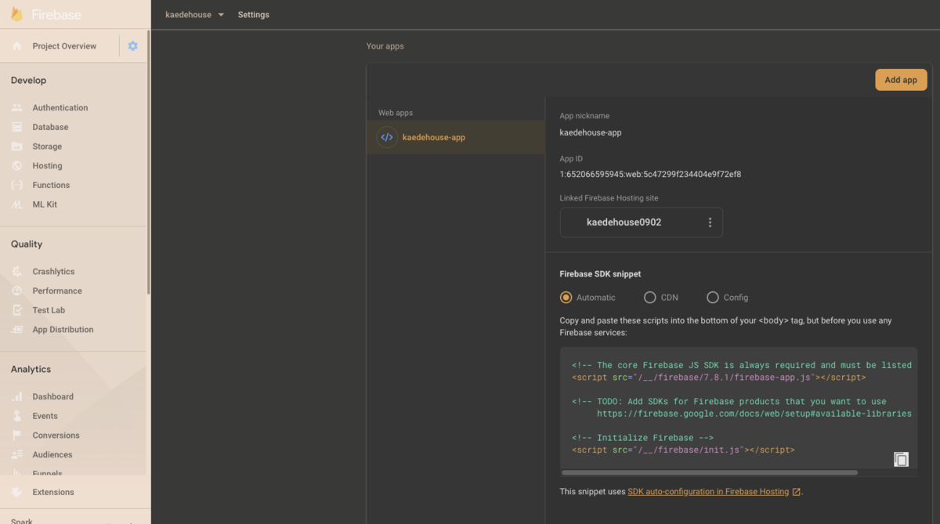Select the CDN snippet radio button
940x524 pixels.
(x=649, y=298)
